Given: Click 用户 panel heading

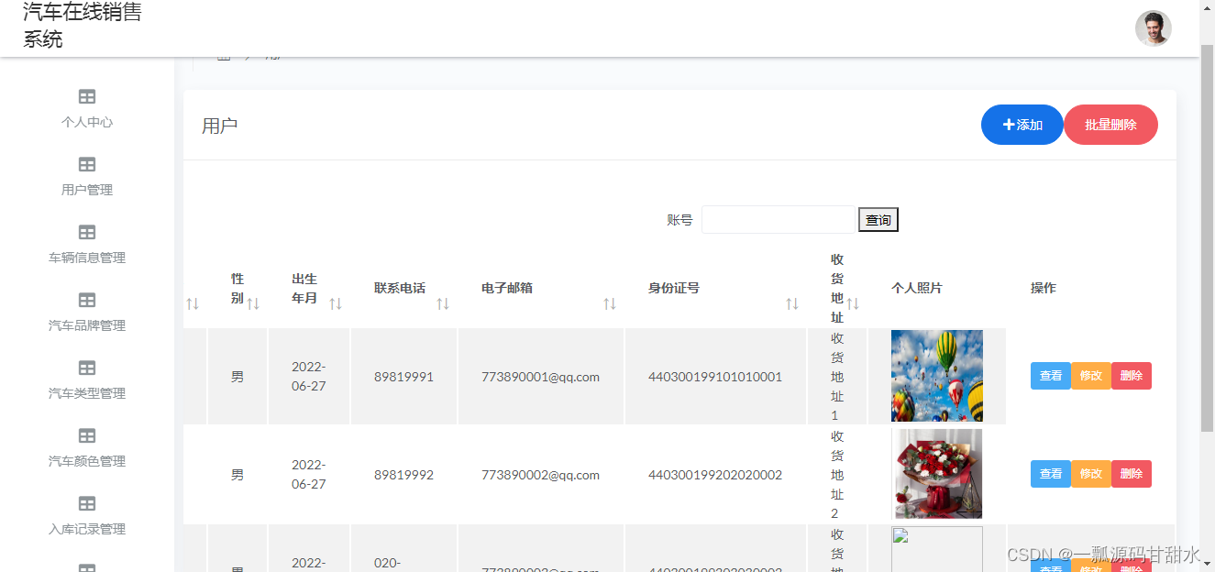Looking at the screenshot, I should (x=220, y=126).
